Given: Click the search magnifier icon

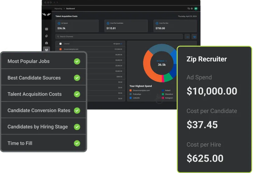Looking at the screenshot, I should click(58, 37).
